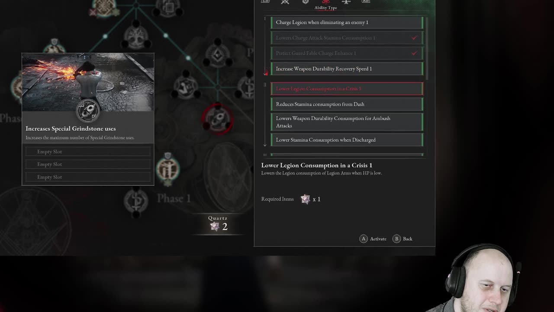Image resolution: width=554 pixels, height=312 pixels.
Task: Select the shield defense category icon
Action: pyautogui.click(x=306, y=2)
